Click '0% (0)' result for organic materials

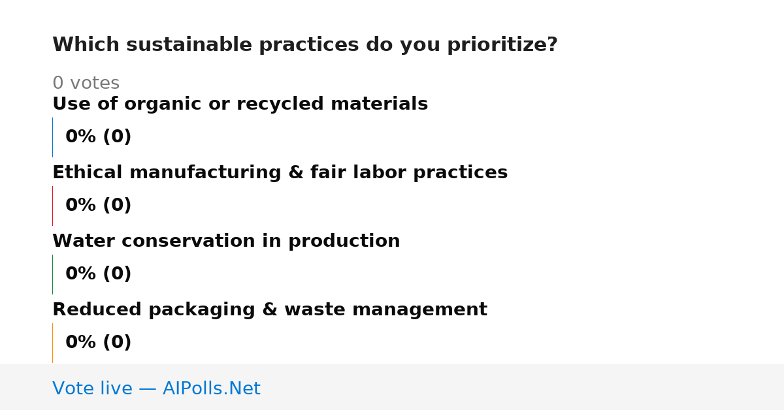98,137
